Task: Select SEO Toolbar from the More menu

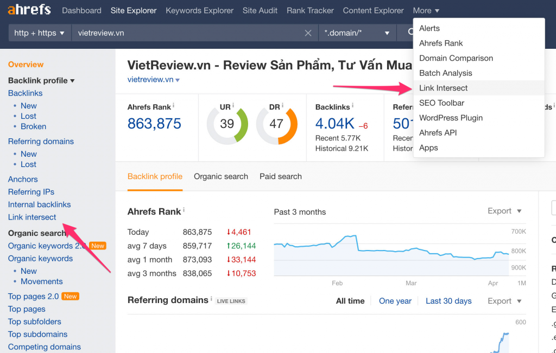Action: click(479, 102)
